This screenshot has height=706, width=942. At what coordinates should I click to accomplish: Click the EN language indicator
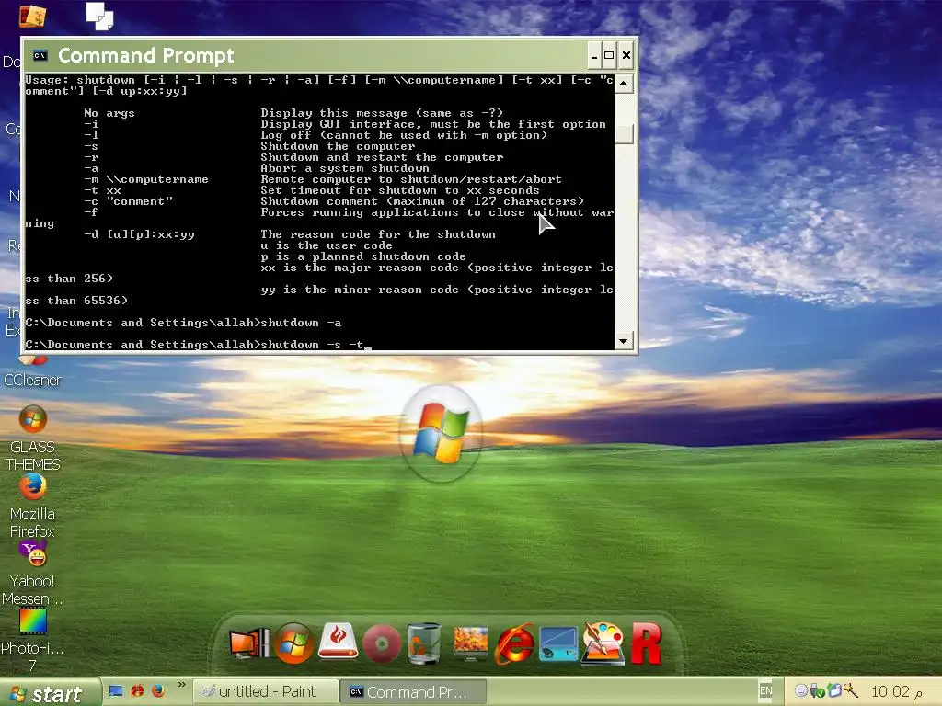(766, 691)
